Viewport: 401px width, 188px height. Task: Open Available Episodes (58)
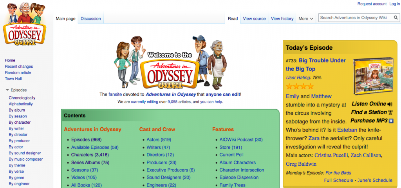point(95,147)
